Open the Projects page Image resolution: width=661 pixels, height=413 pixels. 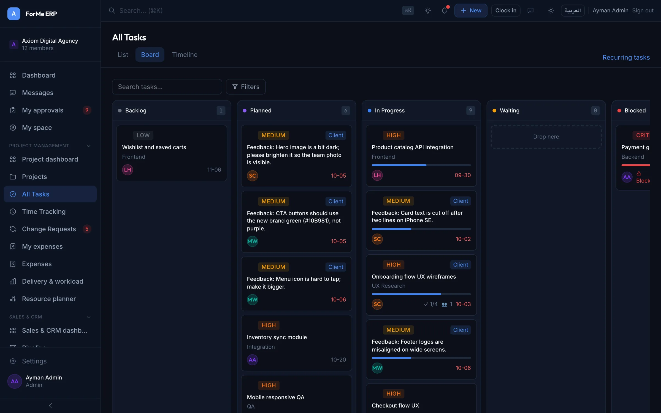coord(50,176)
